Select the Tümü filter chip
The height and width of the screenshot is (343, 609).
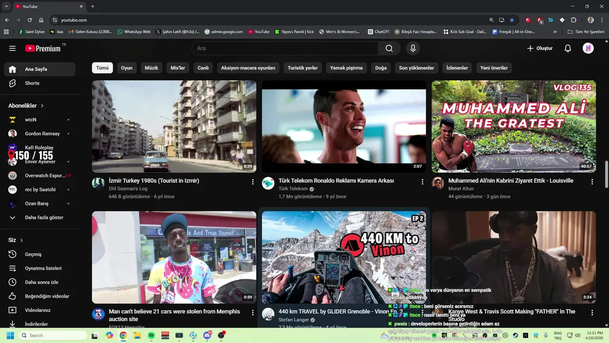[102, 68]
